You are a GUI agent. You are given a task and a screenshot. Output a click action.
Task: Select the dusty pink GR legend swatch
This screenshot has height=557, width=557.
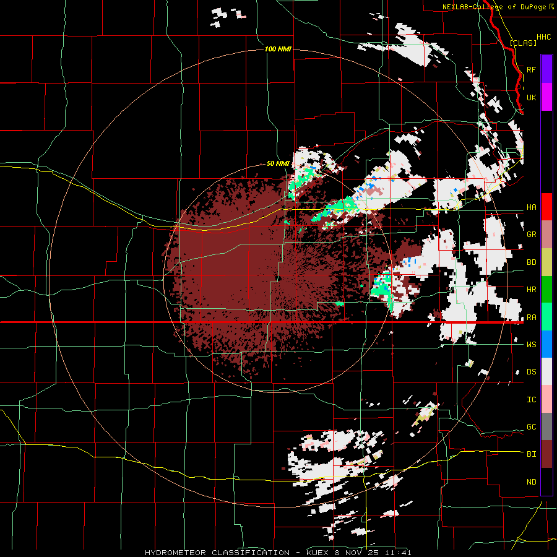(x=546, y=235)
